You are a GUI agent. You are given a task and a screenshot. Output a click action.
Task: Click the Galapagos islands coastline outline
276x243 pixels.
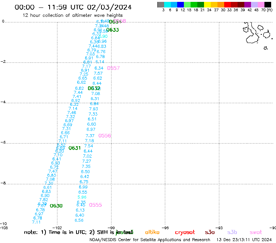[x=258, y=36]
